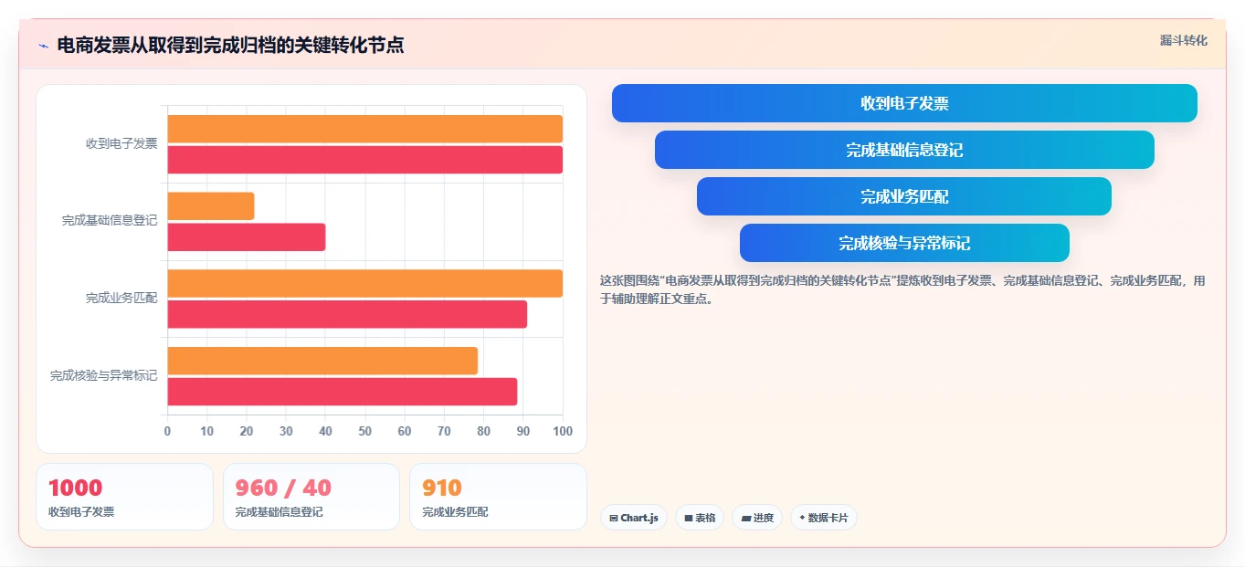Click the x-axis tick label 20
The height and width of the screenshot is (567, 1245).
247,431
